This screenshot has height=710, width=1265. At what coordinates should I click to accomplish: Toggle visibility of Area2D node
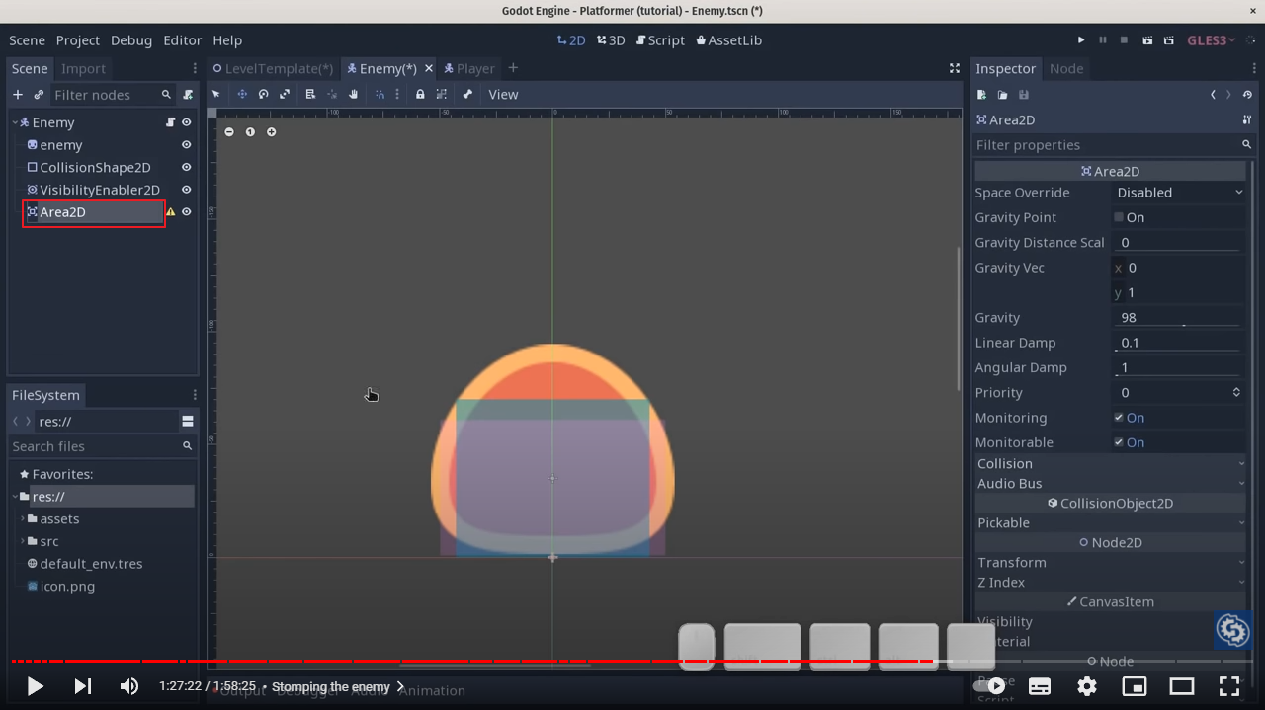(186, 212)
